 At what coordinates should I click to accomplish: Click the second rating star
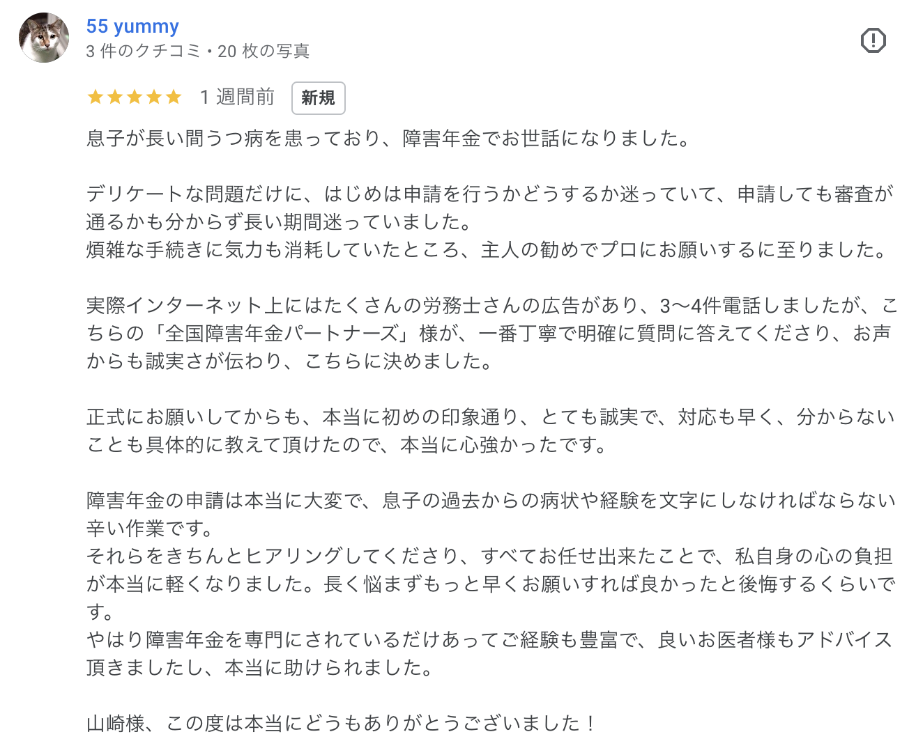(114, 98)
